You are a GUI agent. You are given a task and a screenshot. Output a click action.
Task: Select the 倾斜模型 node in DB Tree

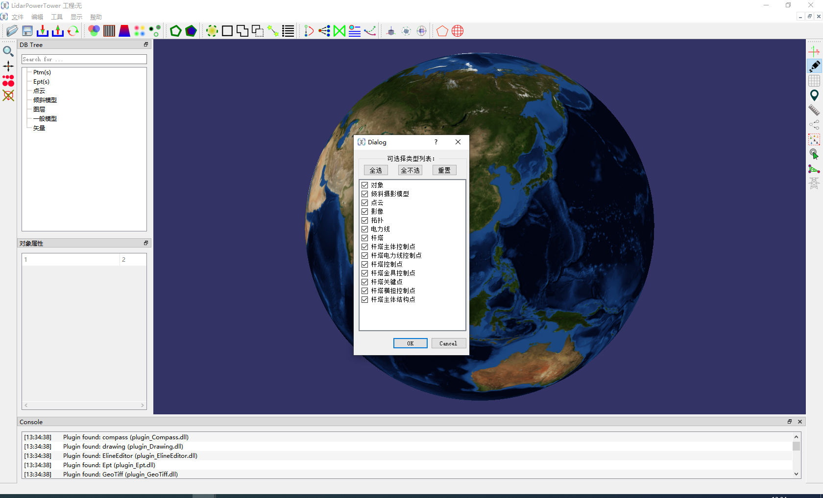pos(45,100)
